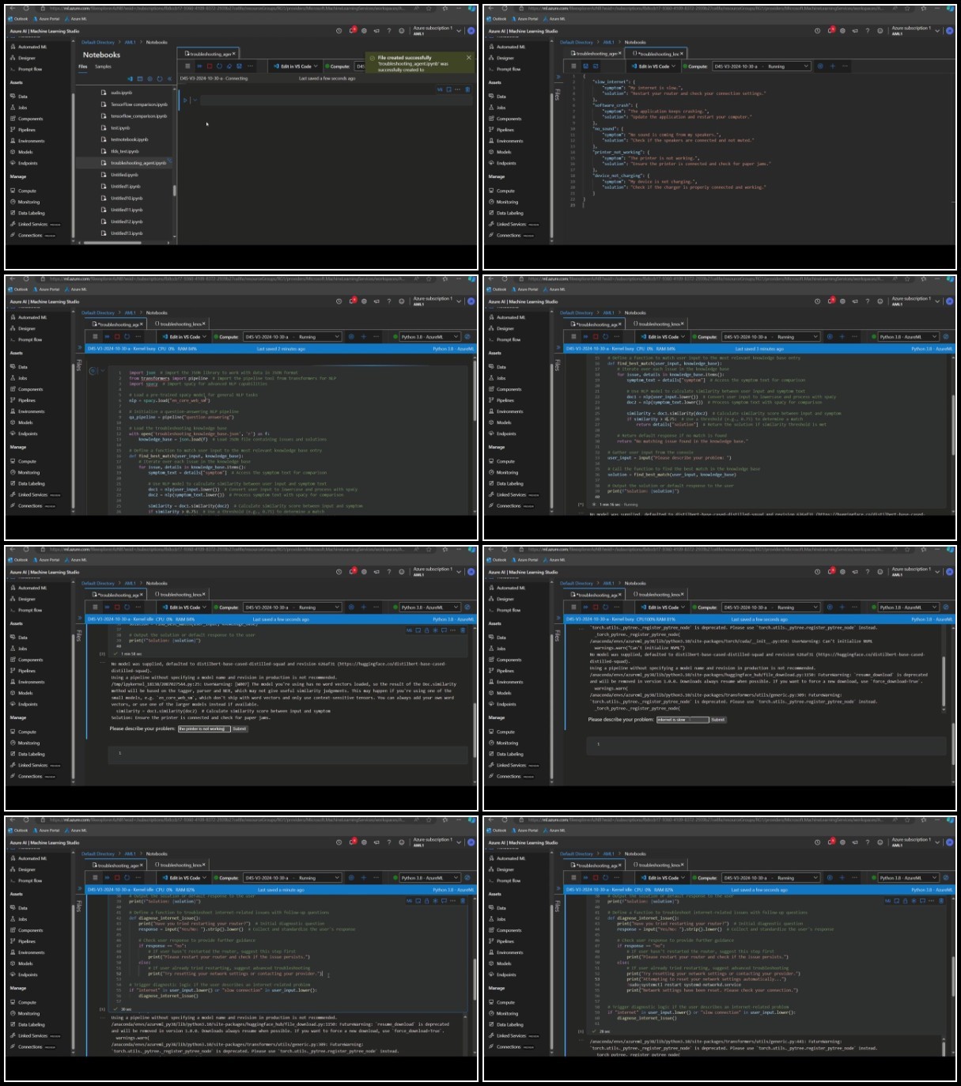Delete the empty cell via trash icon
This screenshot has width=961, height=1086.
[467, 89]
